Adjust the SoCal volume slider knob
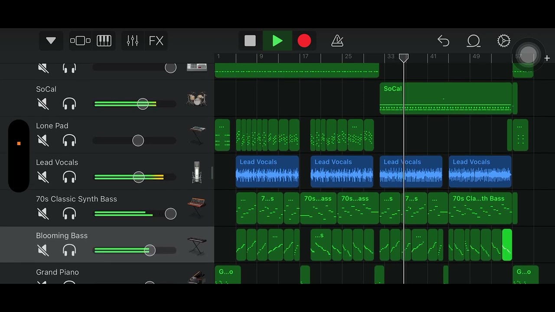The width and height of the screenshot is (555, 312). coord(143,104)
